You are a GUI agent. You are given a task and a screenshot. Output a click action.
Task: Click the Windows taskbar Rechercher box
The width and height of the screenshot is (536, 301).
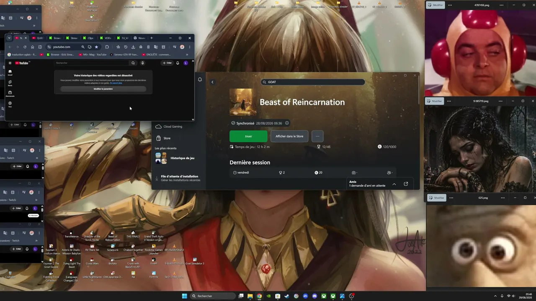pyautogui.click(x=212, y=296)
